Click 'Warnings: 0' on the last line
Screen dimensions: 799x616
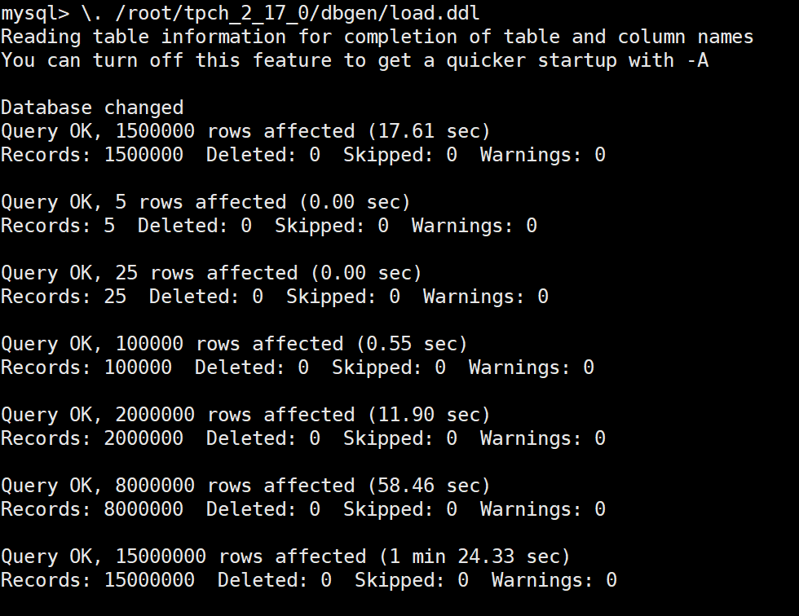point(554,580)
